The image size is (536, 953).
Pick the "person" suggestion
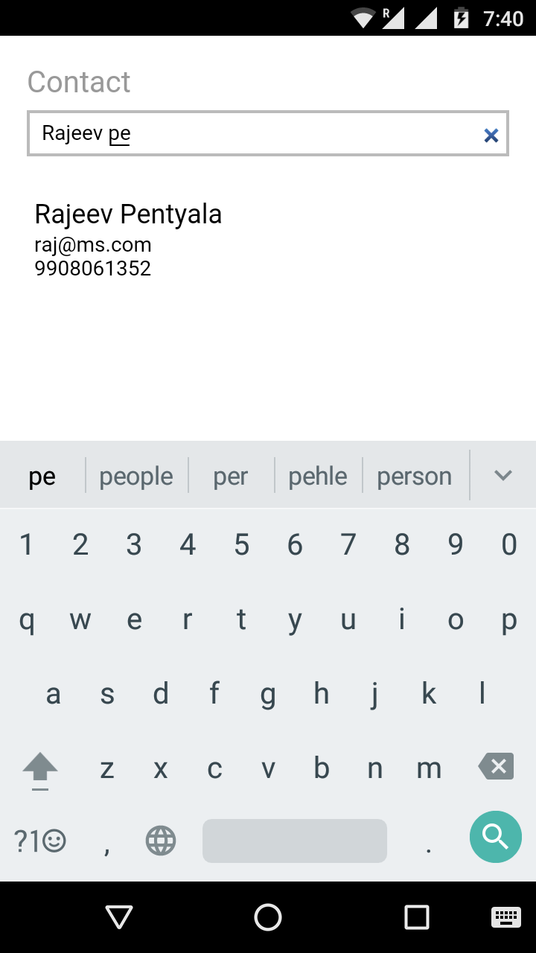tap(414, 476)
